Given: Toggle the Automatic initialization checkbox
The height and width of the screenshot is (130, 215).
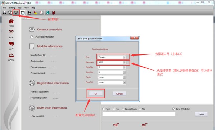Looking at the screenshot, I should (32, 37).
